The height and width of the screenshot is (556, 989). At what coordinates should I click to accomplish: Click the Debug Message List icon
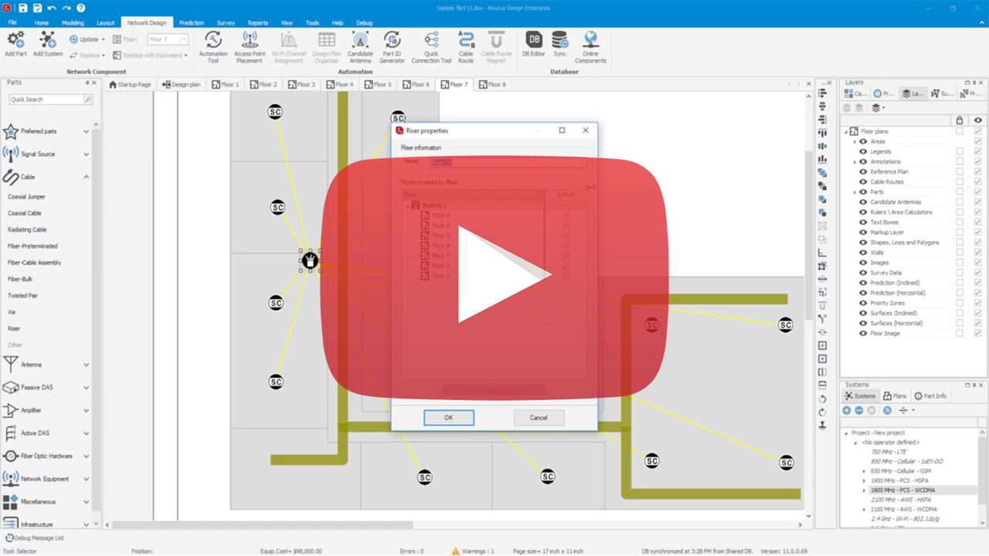pyautogui.click(x=9, y=537)
